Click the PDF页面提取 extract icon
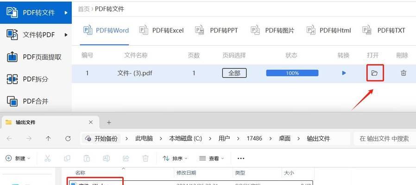The width and height of the screenshot is (416, 185). 12,57
